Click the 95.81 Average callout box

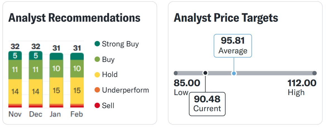tap(233, 46)
